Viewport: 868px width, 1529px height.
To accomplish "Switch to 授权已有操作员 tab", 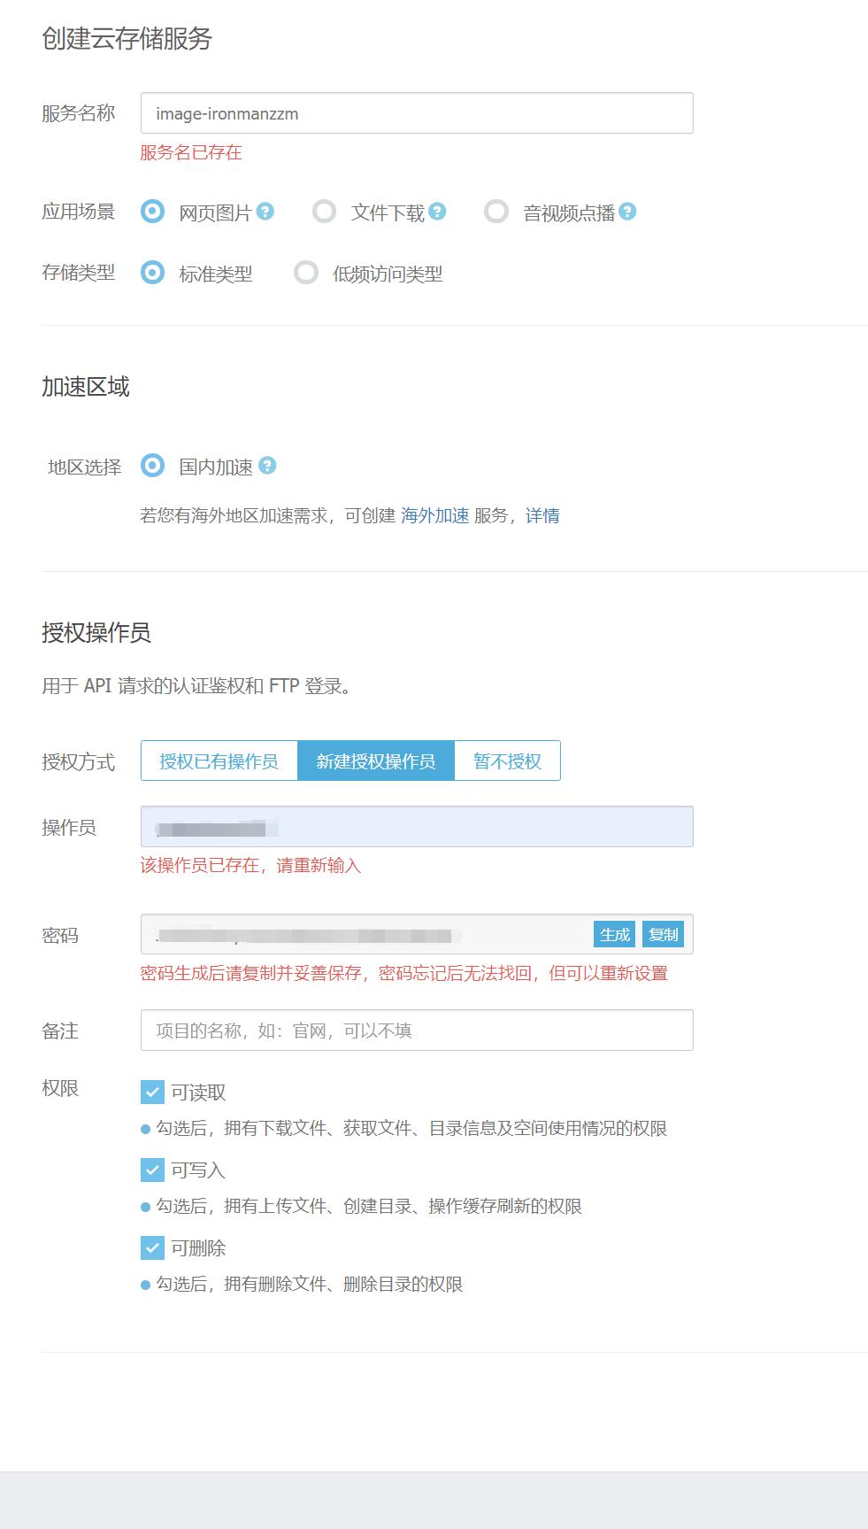I will point(219,761).
